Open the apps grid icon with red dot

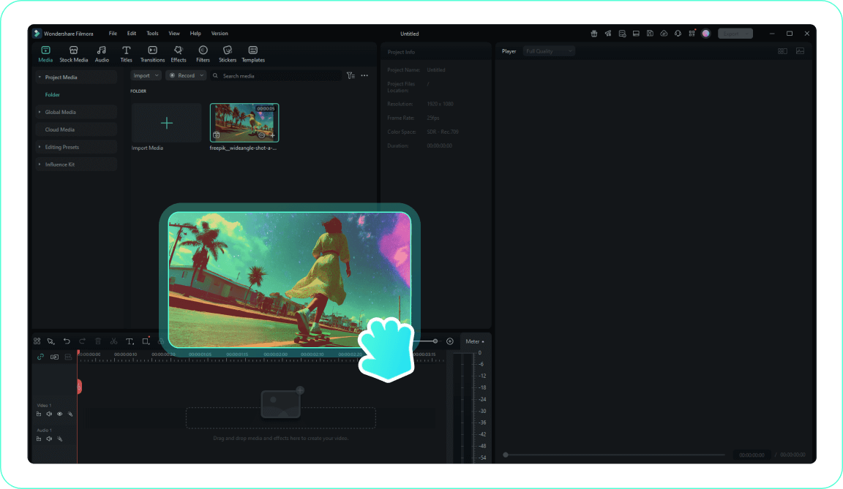click(x=692, y=34)
